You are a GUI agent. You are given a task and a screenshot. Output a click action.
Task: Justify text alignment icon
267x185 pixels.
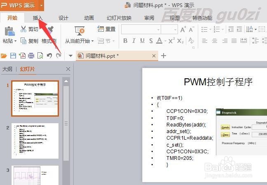[234, 41]
